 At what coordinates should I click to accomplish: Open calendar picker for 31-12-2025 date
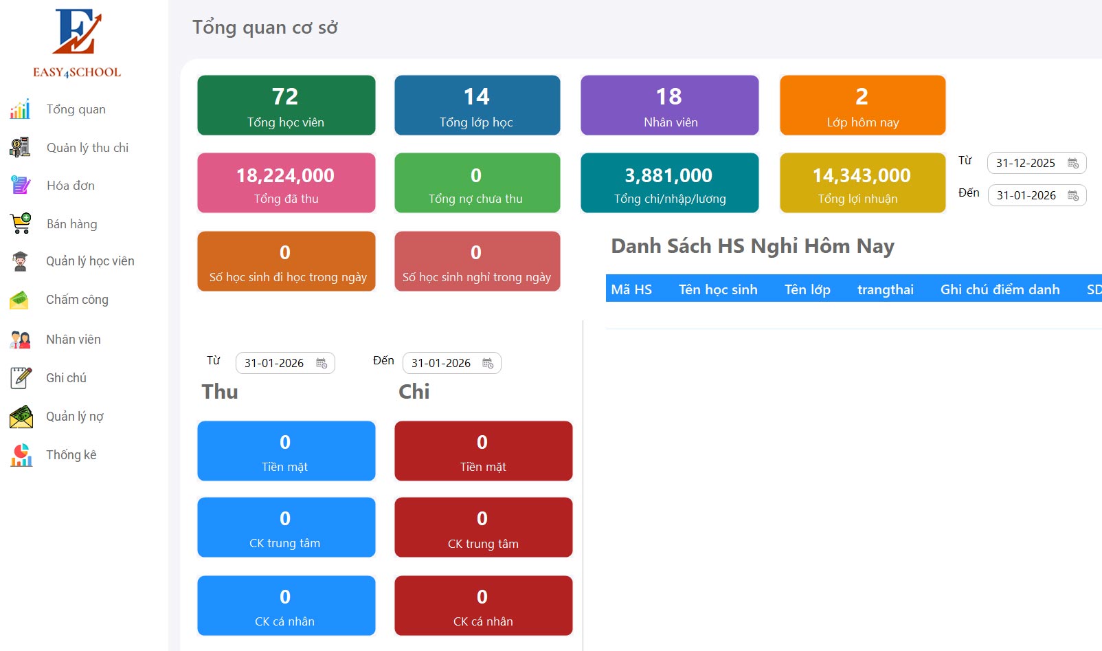pos(1072,163)
